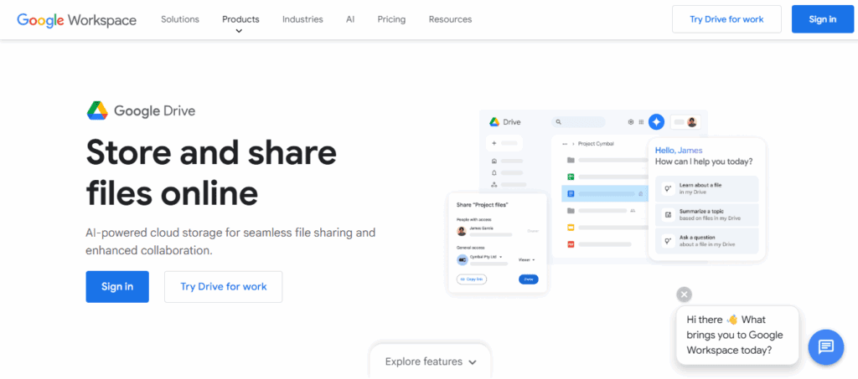
Task: Click the Drive logo in the illustration
Action: 494,122
